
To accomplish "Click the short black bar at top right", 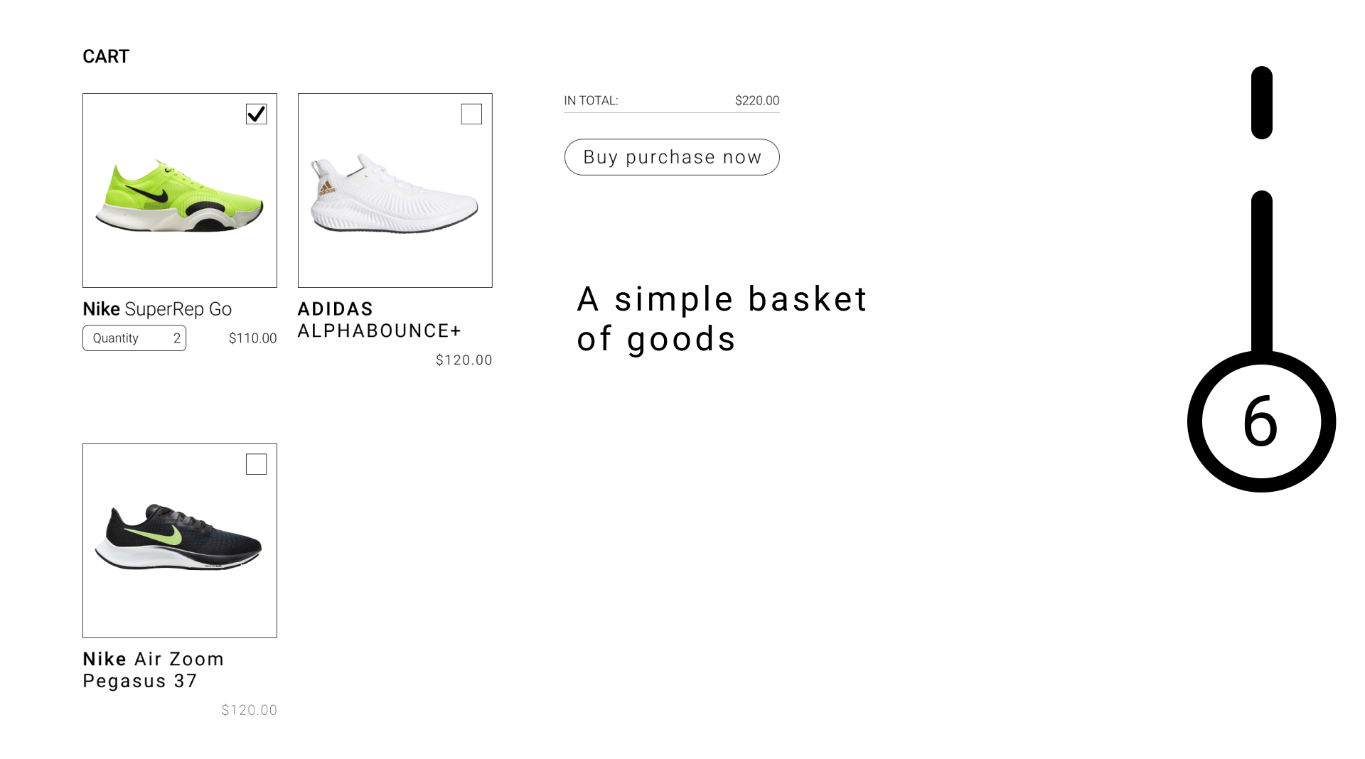I will (x=1262, y=102).
